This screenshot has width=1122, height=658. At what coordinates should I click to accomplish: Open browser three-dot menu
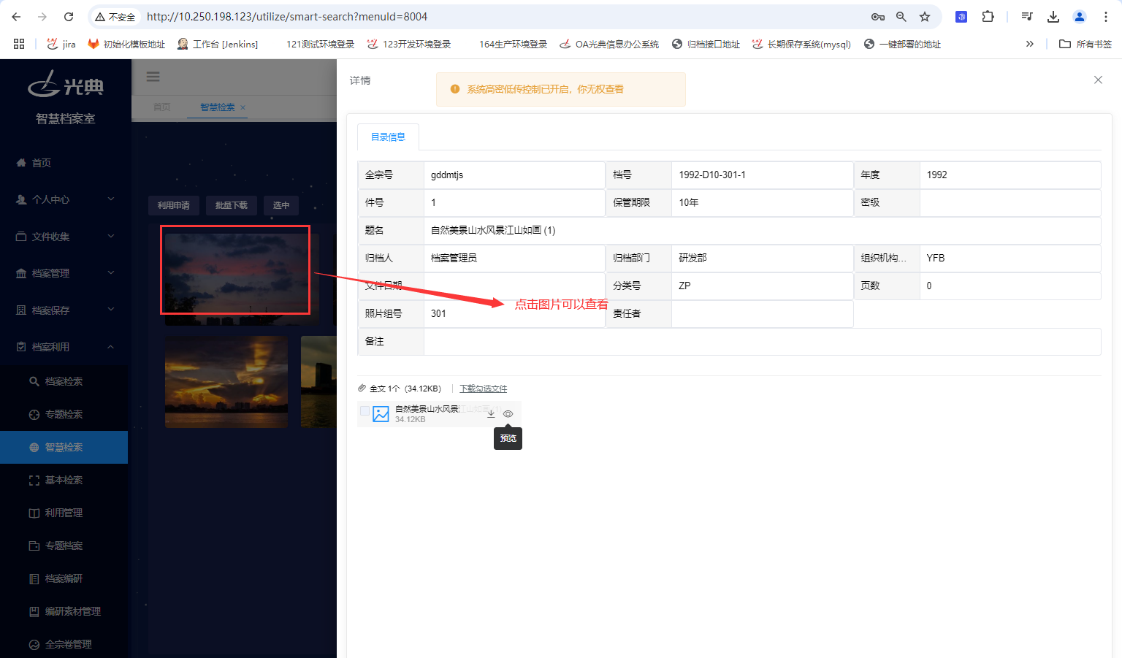coord(1106,16)
